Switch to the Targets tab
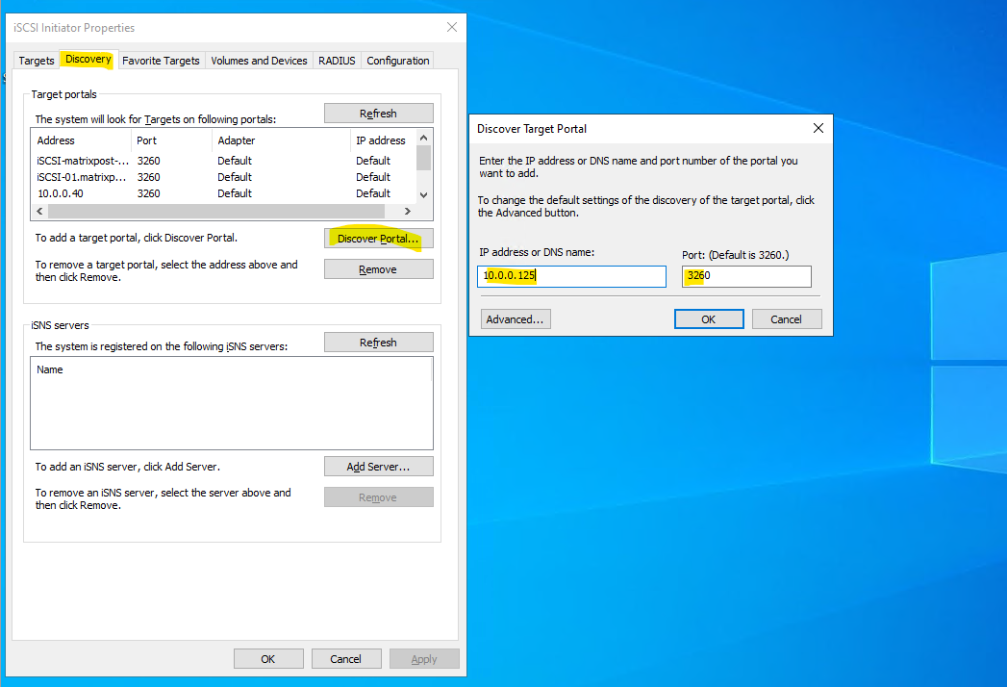 [37, 61]
